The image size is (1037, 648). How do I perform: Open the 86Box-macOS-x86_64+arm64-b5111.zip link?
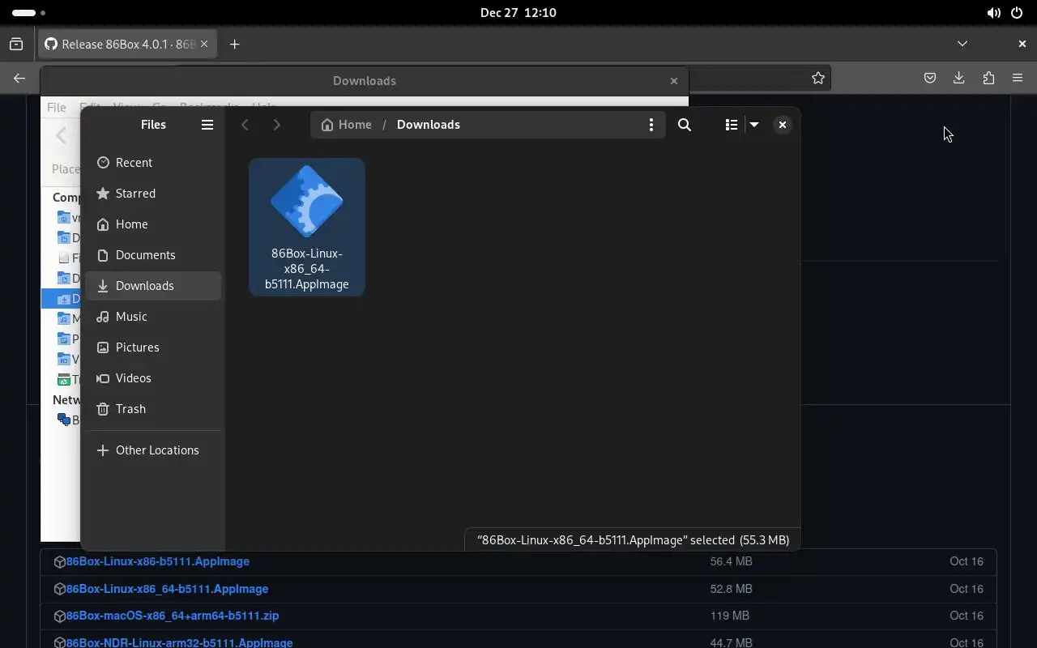pyautogui.click(x=173, y=616)
